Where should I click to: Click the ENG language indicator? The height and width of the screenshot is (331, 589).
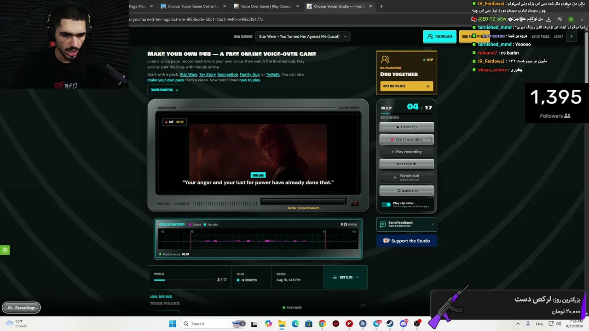click(x=539, y=324)
